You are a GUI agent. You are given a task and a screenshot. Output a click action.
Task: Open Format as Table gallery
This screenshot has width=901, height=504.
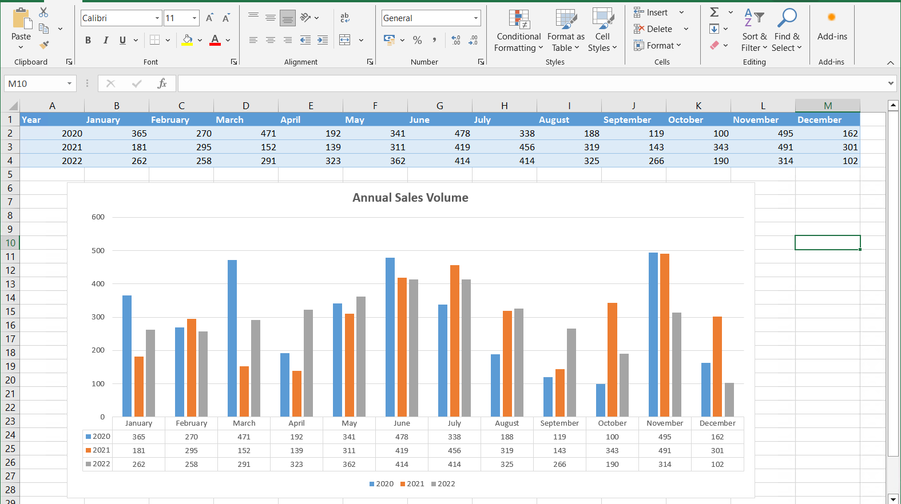click(x=566, y=31)
